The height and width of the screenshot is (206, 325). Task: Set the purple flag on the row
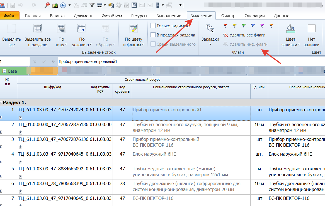262,26
